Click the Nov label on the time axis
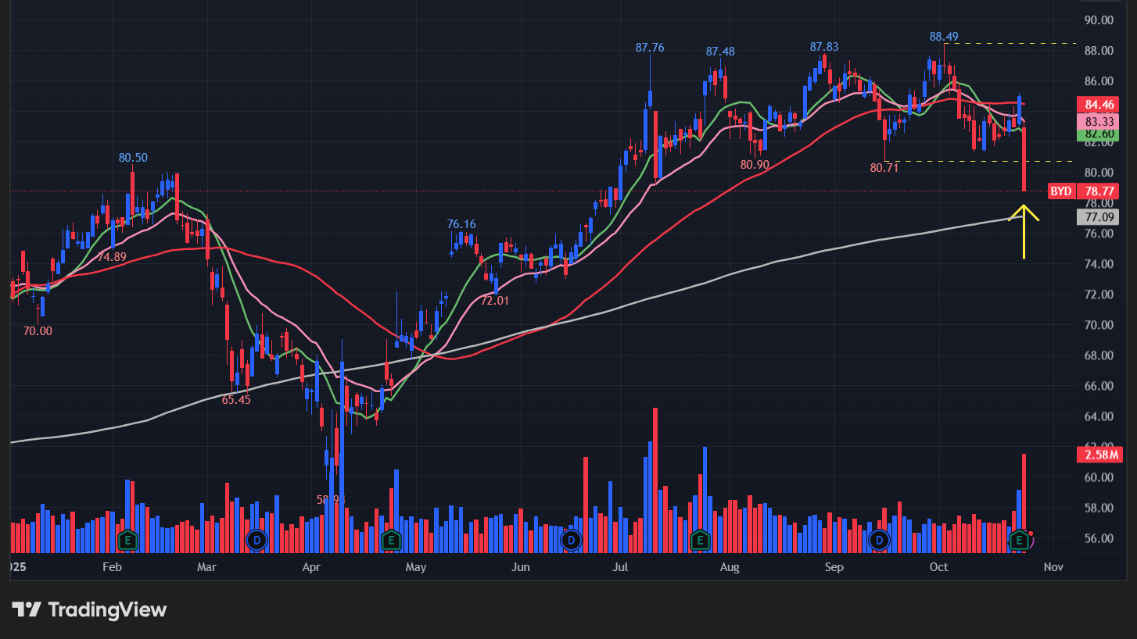Image resolution: width=1137 pixels, height=639 pixels. 1053,567
